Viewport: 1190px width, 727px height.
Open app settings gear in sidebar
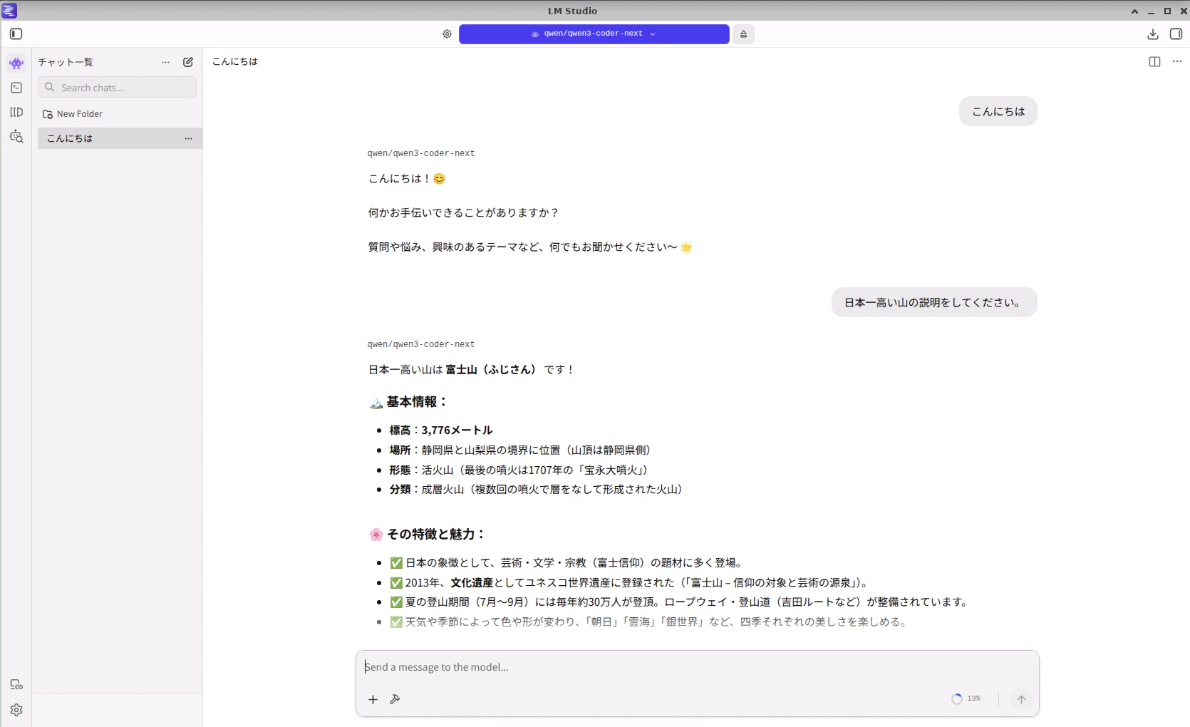[16, 710]
